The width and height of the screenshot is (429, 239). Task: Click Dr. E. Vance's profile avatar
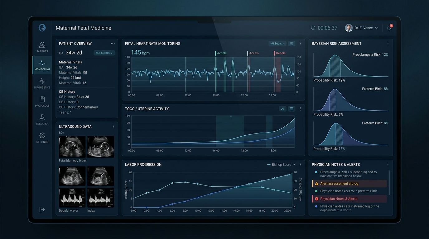(349, 28)
